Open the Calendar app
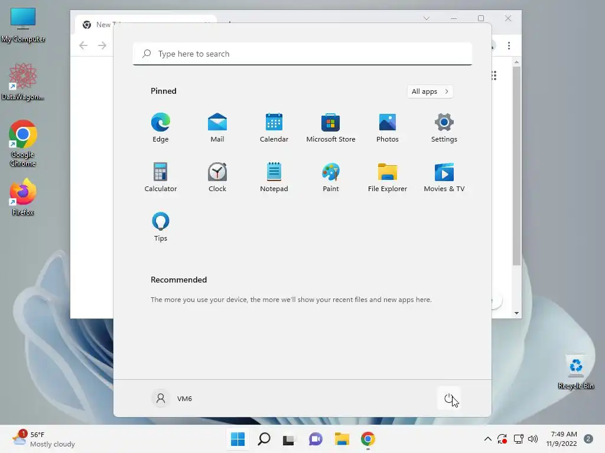Screen dimensions: 605x453 pyautogui.click(x=274, y=127)
